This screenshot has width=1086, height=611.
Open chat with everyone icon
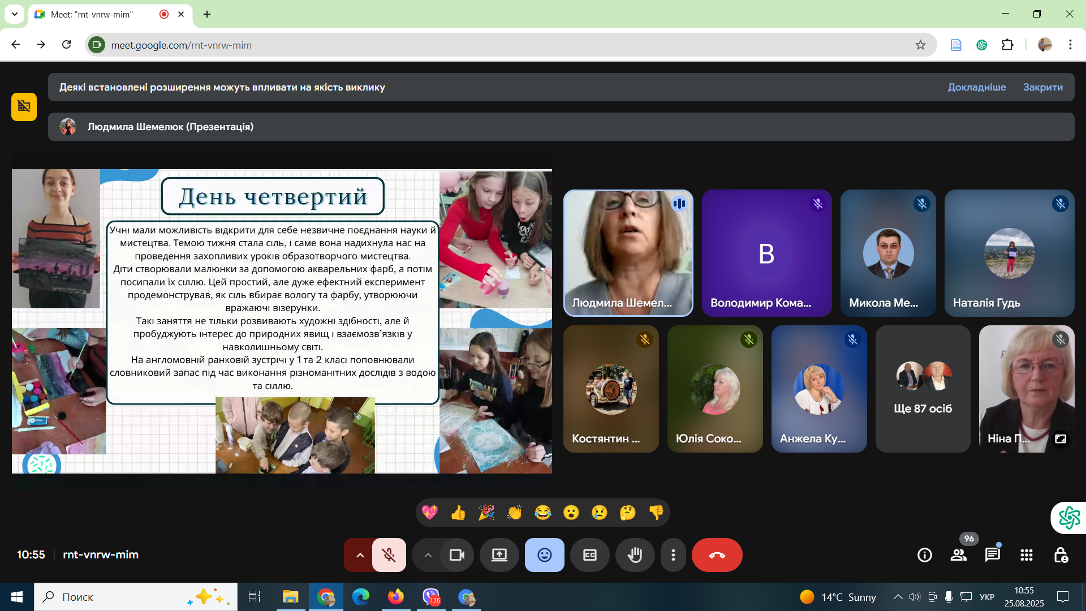coord(993,555)
